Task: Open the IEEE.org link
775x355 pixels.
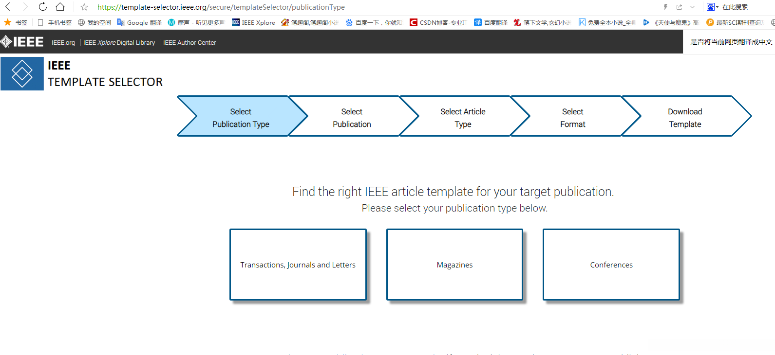Action: click(63, 43)
